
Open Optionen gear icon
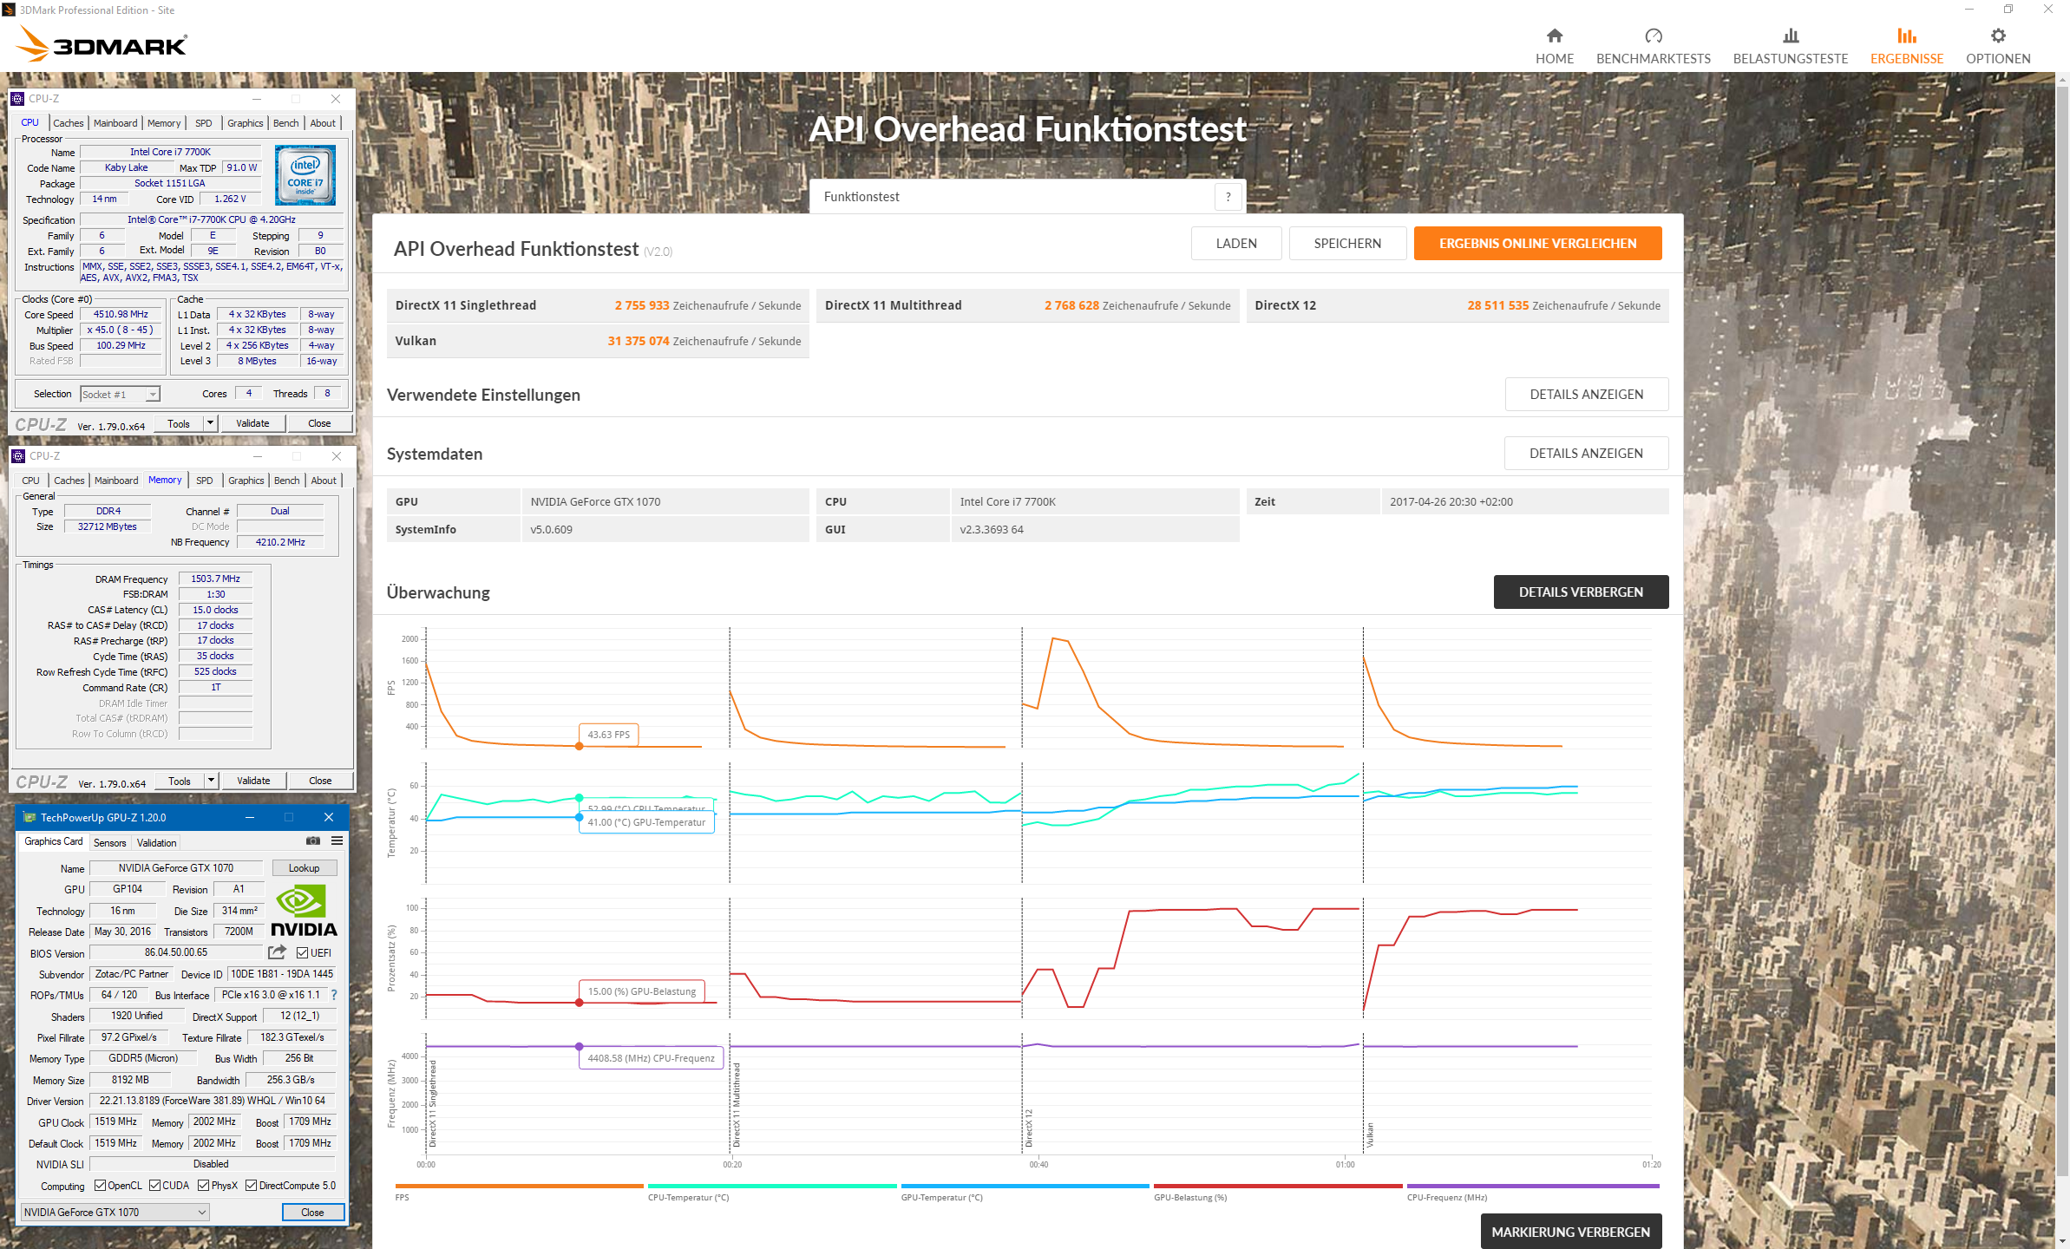point(1997,36)
